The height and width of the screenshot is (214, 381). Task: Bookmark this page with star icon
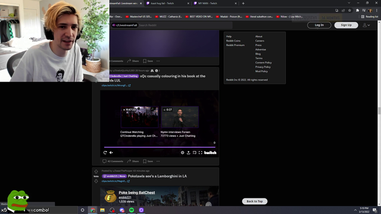tap(349, 11)
